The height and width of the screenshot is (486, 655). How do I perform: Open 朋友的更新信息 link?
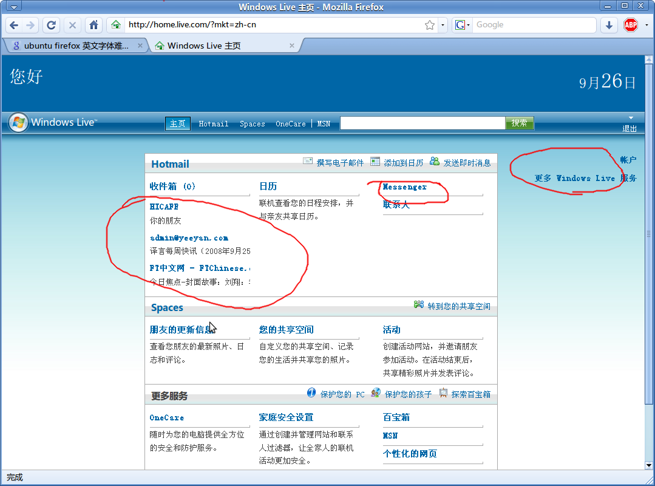click(x=182, y=330)
